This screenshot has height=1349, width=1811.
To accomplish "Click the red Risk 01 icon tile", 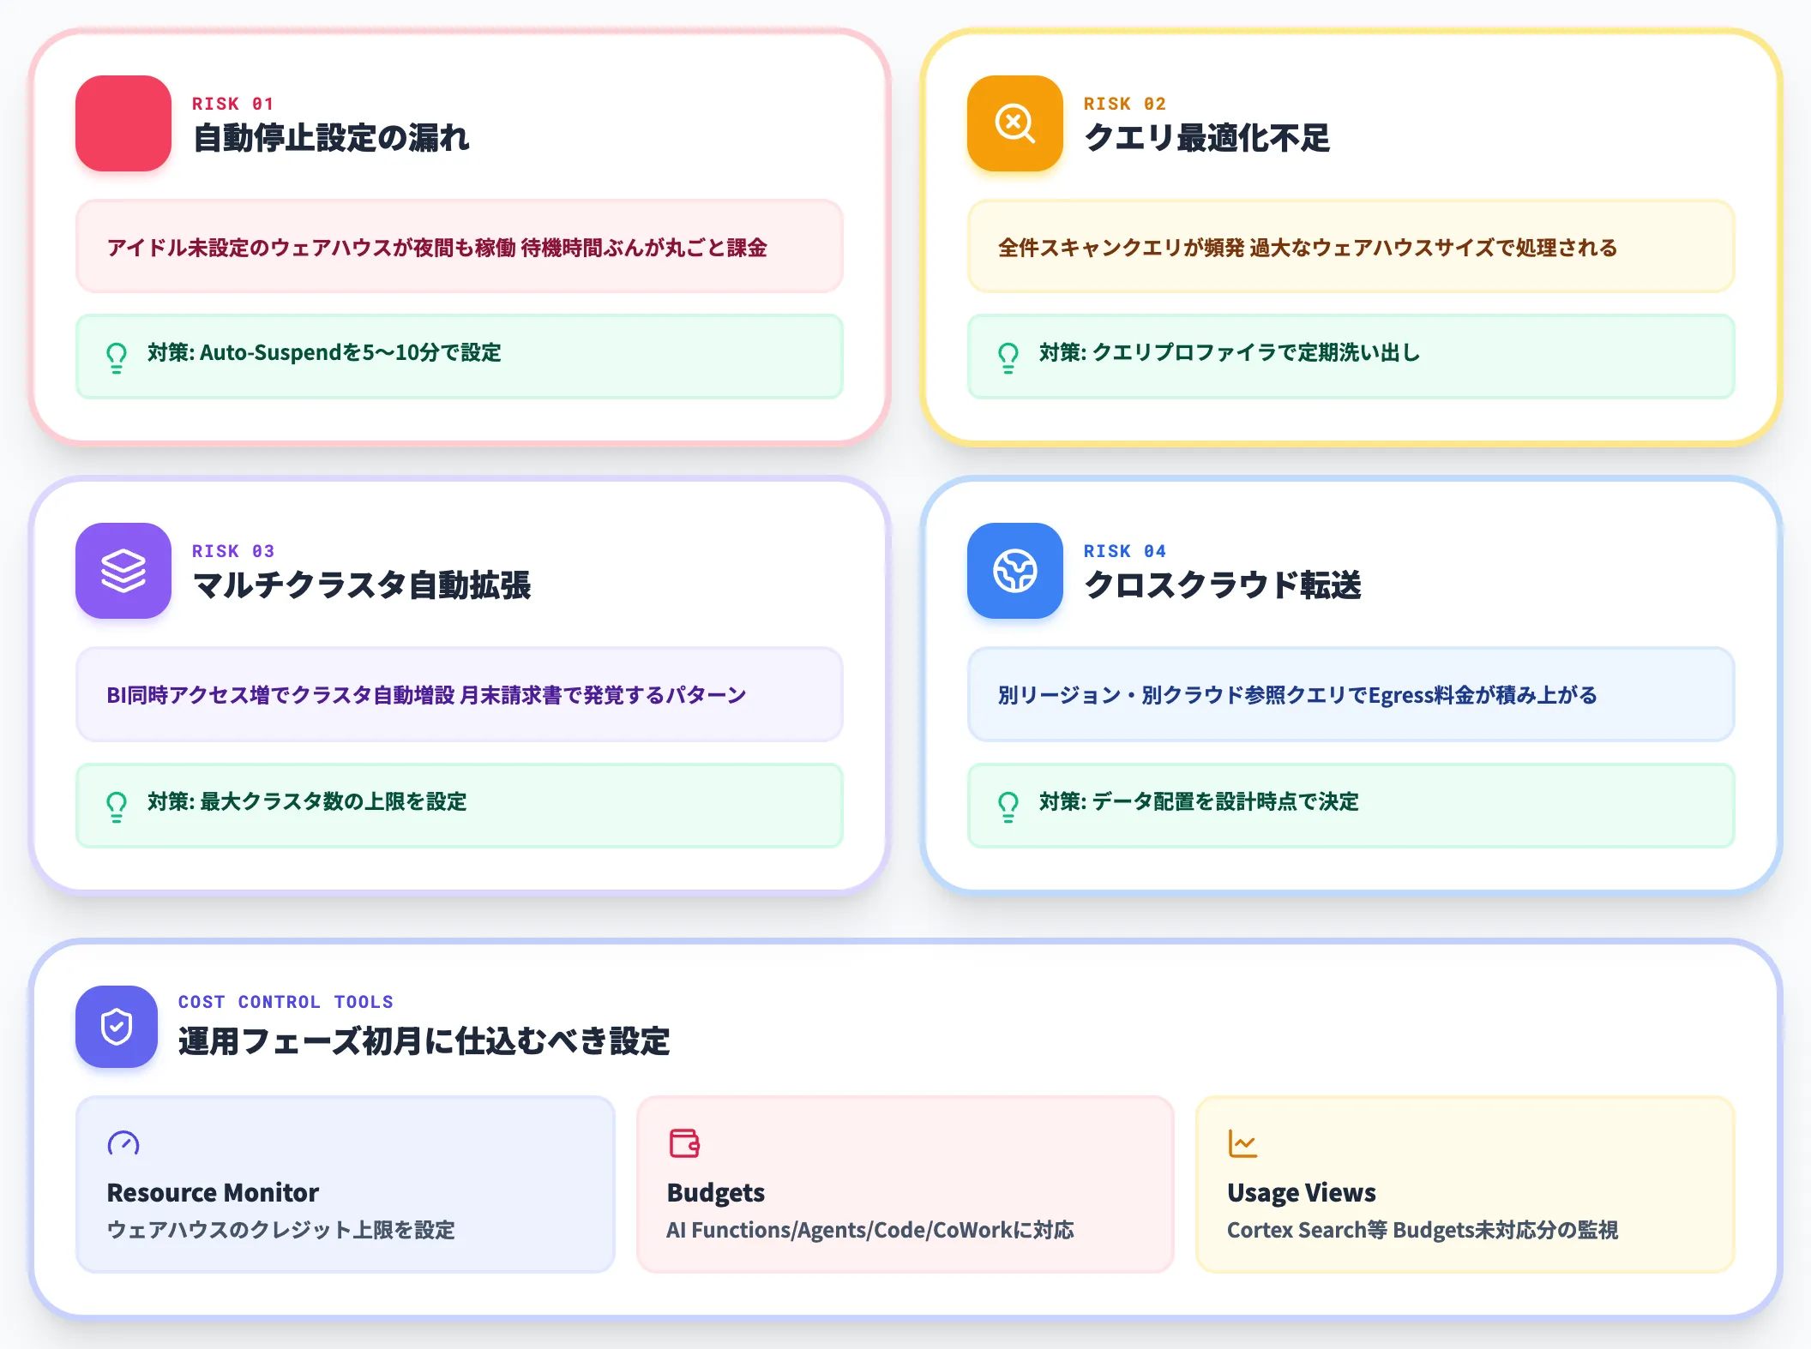I will pyautogui.click(x=123, y=123).
